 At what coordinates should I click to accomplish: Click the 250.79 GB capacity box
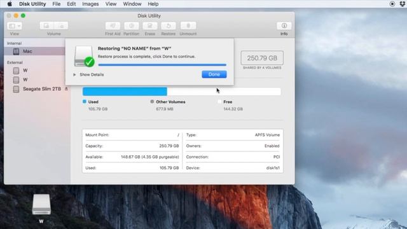click(262, 58)
